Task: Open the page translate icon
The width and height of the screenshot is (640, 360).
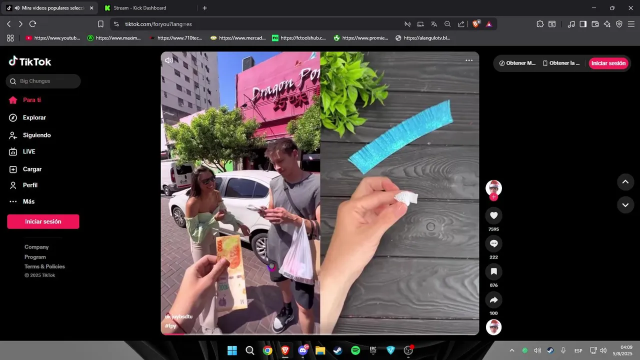Action: click(x=434, y=24)
